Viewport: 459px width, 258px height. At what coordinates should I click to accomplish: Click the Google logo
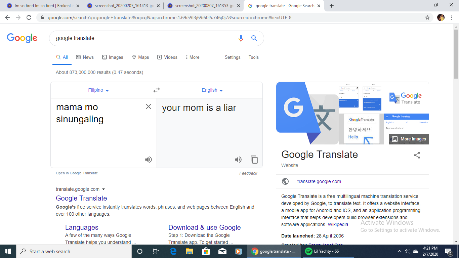[x=22, y=38]
